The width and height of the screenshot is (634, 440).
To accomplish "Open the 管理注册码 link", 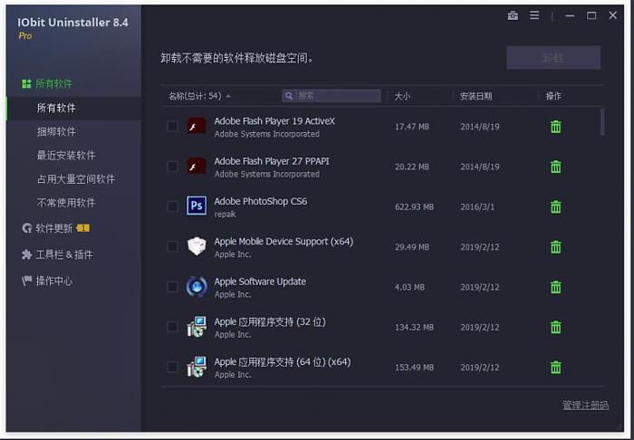I will click(x=584, y=405).
